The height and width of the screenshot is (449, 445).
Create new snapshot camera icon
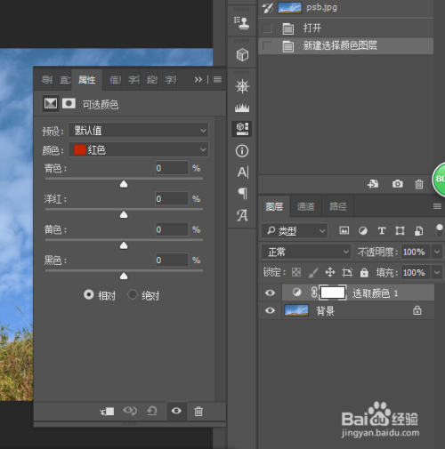(x=398, y=184)
